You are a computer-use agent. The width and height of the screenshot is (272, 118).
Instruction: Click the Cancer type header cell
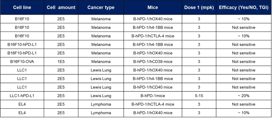pos(101,8)
